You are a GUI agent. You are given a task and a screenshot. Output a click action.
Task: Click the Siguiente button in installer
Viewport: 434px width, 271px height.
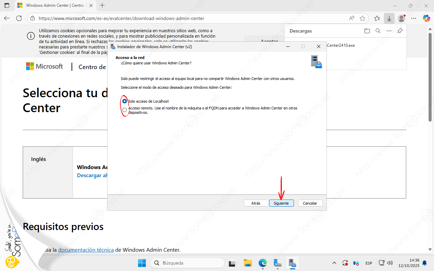(x=281, y=203)
